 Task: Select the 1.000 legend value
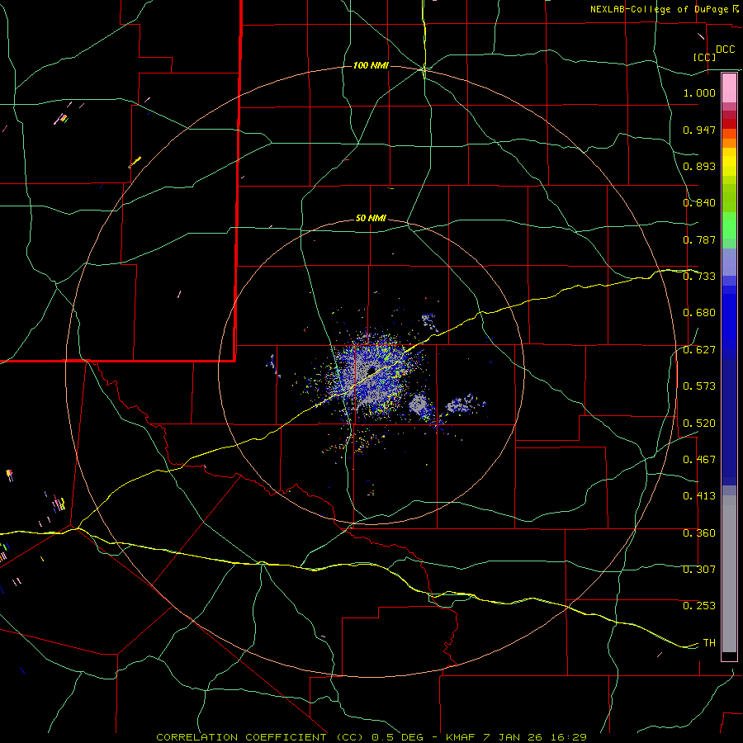point(699,92)
